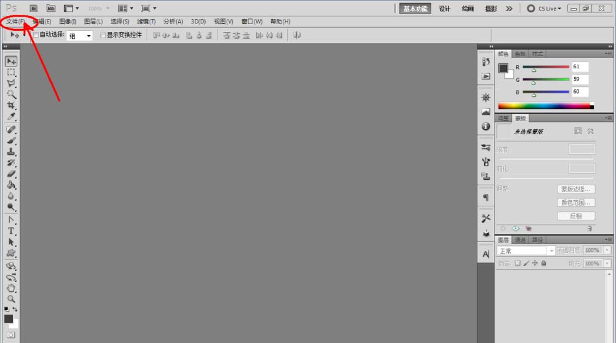Click the red R color slider

(546, 67)
